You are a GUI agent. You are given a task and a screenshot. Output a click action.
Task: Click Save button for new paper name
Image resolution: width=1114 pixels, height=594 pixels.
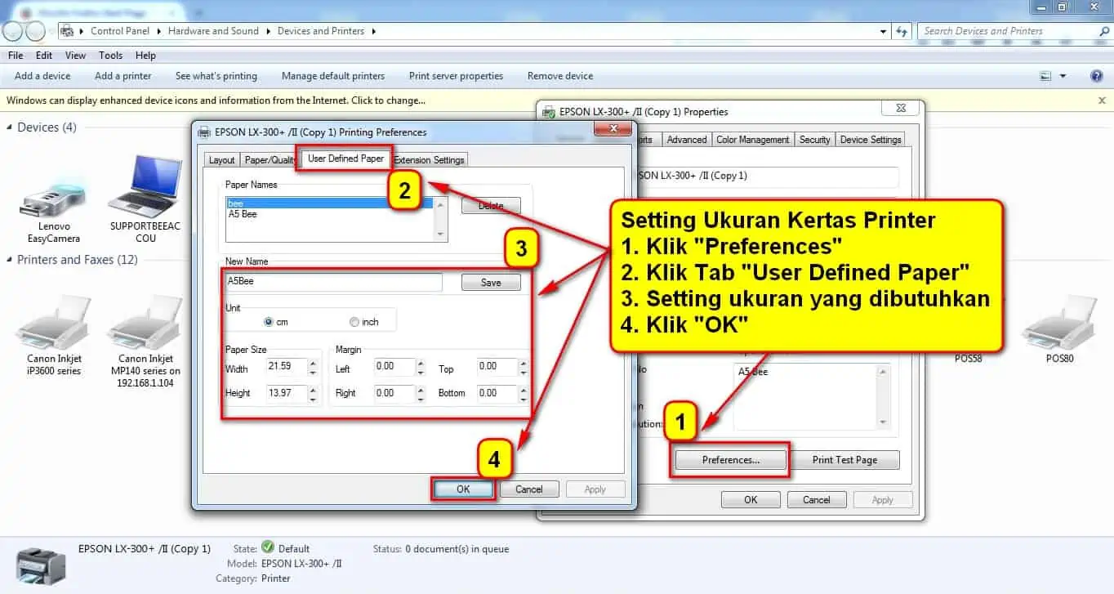(491, 283)
